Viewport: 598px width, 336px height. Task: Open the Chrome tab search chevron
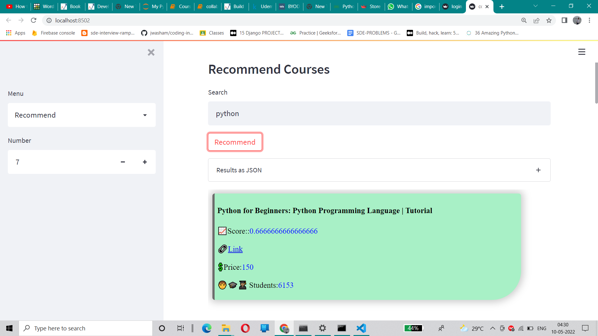(535, 6)
